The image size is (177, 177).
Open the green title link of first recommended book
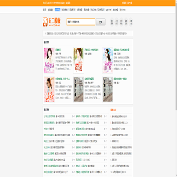pyautogui.click(x=58, y=50)
